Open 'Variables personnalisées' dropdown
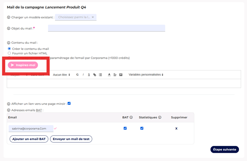 [x=146, y=75]
